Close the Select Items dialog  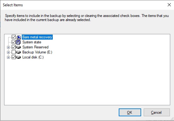pos(169,5)
